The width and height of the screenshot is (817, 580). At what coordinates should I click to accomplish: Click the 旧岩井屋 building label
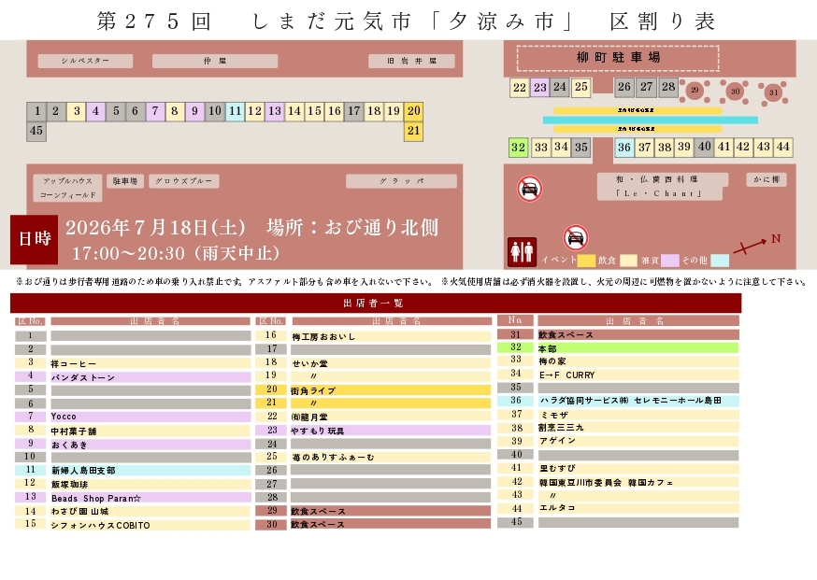click(x=411, y=61)
